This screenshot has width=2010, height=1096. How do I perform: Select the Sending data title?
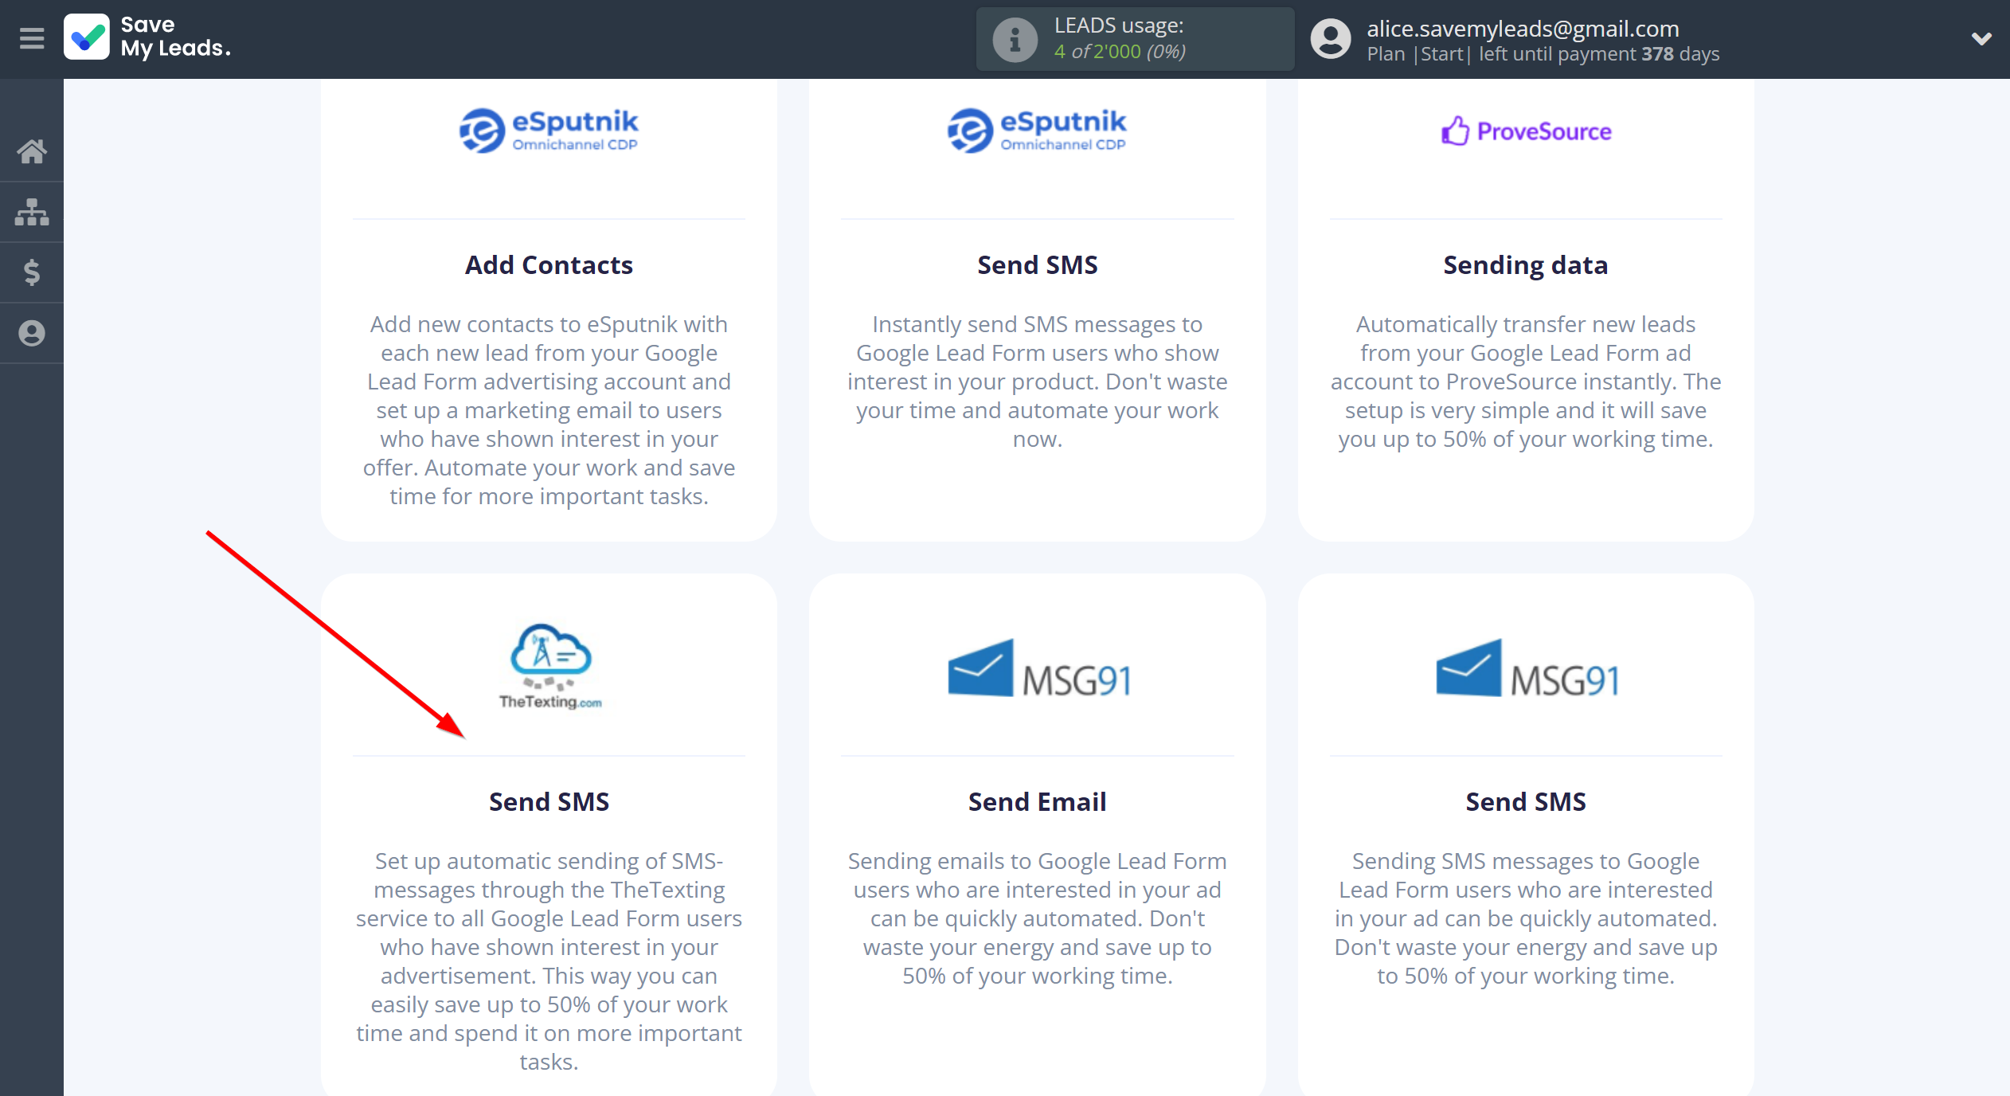point(1526,265)
